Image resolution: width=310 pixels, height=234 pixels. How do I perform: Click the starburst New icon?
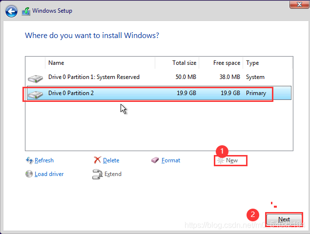[221, 160]
